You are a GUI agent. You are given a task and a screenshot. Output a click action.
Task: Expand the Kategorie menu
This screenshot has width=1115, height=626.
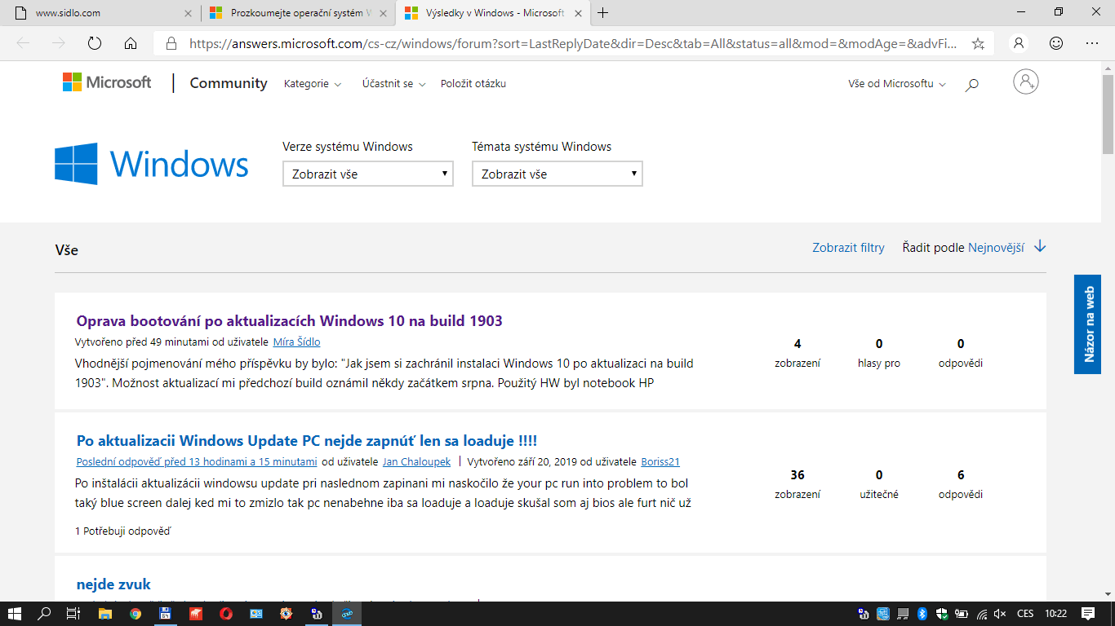pos(312,84)
